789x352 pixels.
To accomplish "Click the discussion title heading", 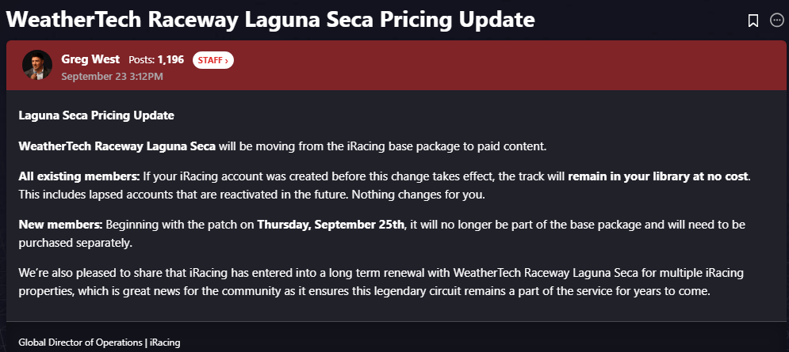I will (x=270, y=20).
